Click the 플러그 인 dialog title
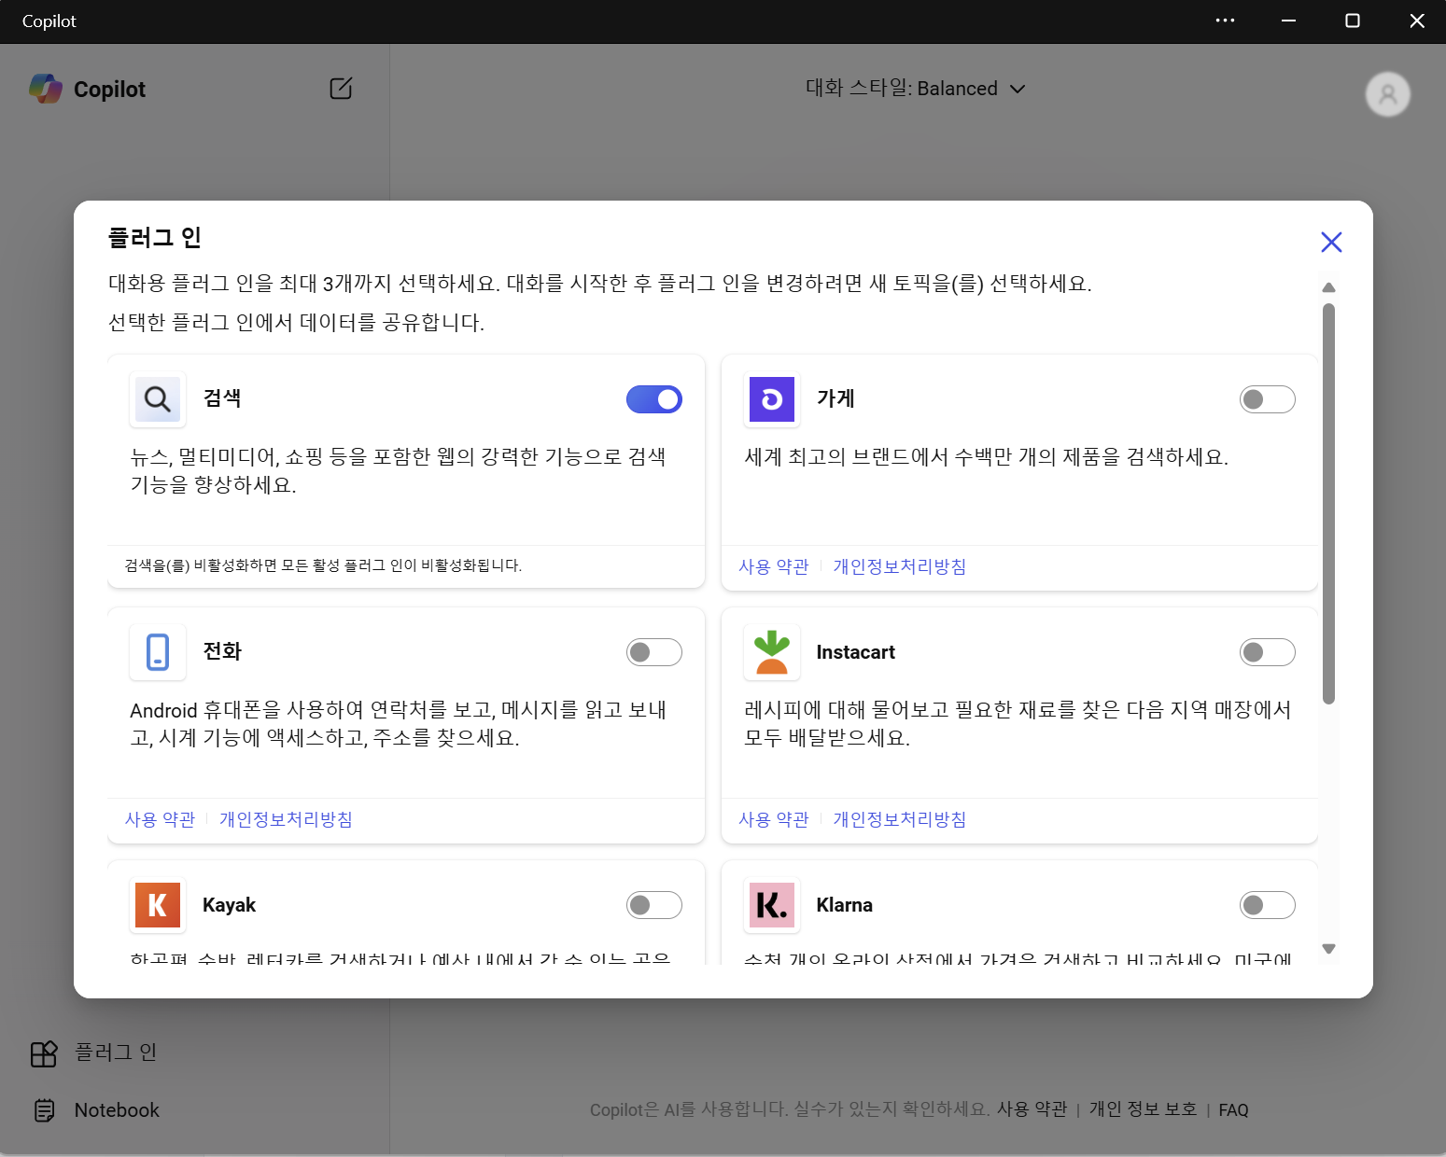Image resolution: width=1446 pixels, height=1157 pixels. 155,238
